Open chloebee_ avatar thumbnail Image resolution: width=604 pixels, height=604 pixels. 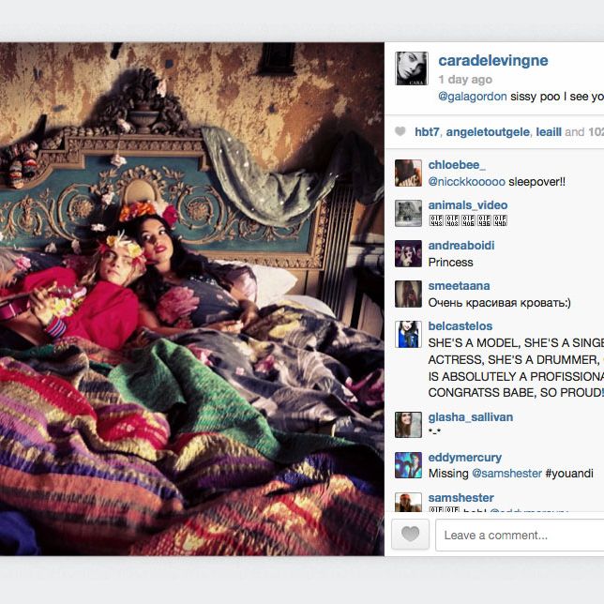[x=408, y=174]
